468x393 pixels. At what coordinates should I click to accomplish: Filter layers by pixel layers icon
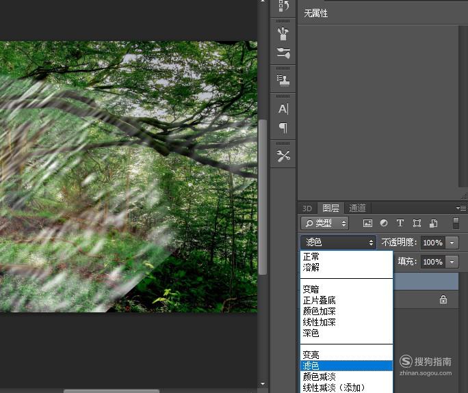tap(367, 223)
